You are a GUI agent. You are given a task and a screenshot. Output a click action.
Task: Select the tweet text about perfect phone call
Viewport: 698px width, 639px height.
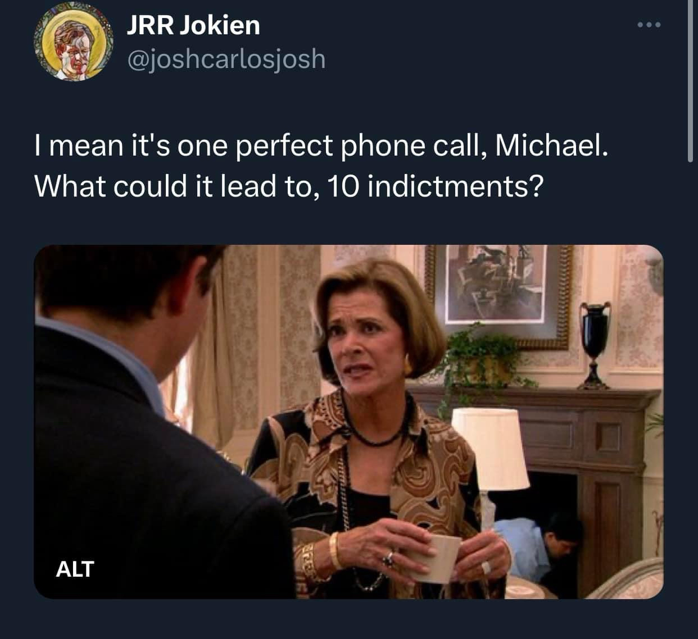[x=321, y=166]
